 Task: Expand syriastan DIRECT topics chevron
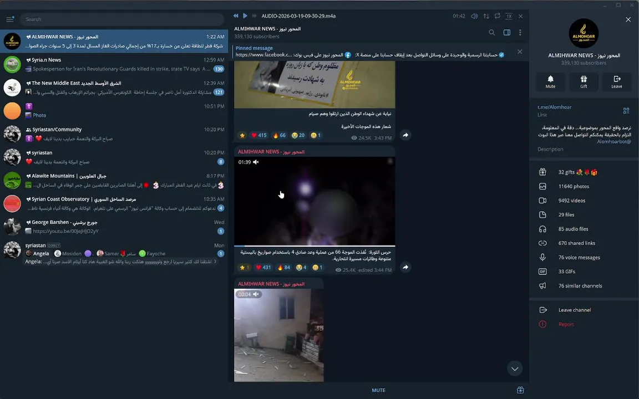(215, 262)
